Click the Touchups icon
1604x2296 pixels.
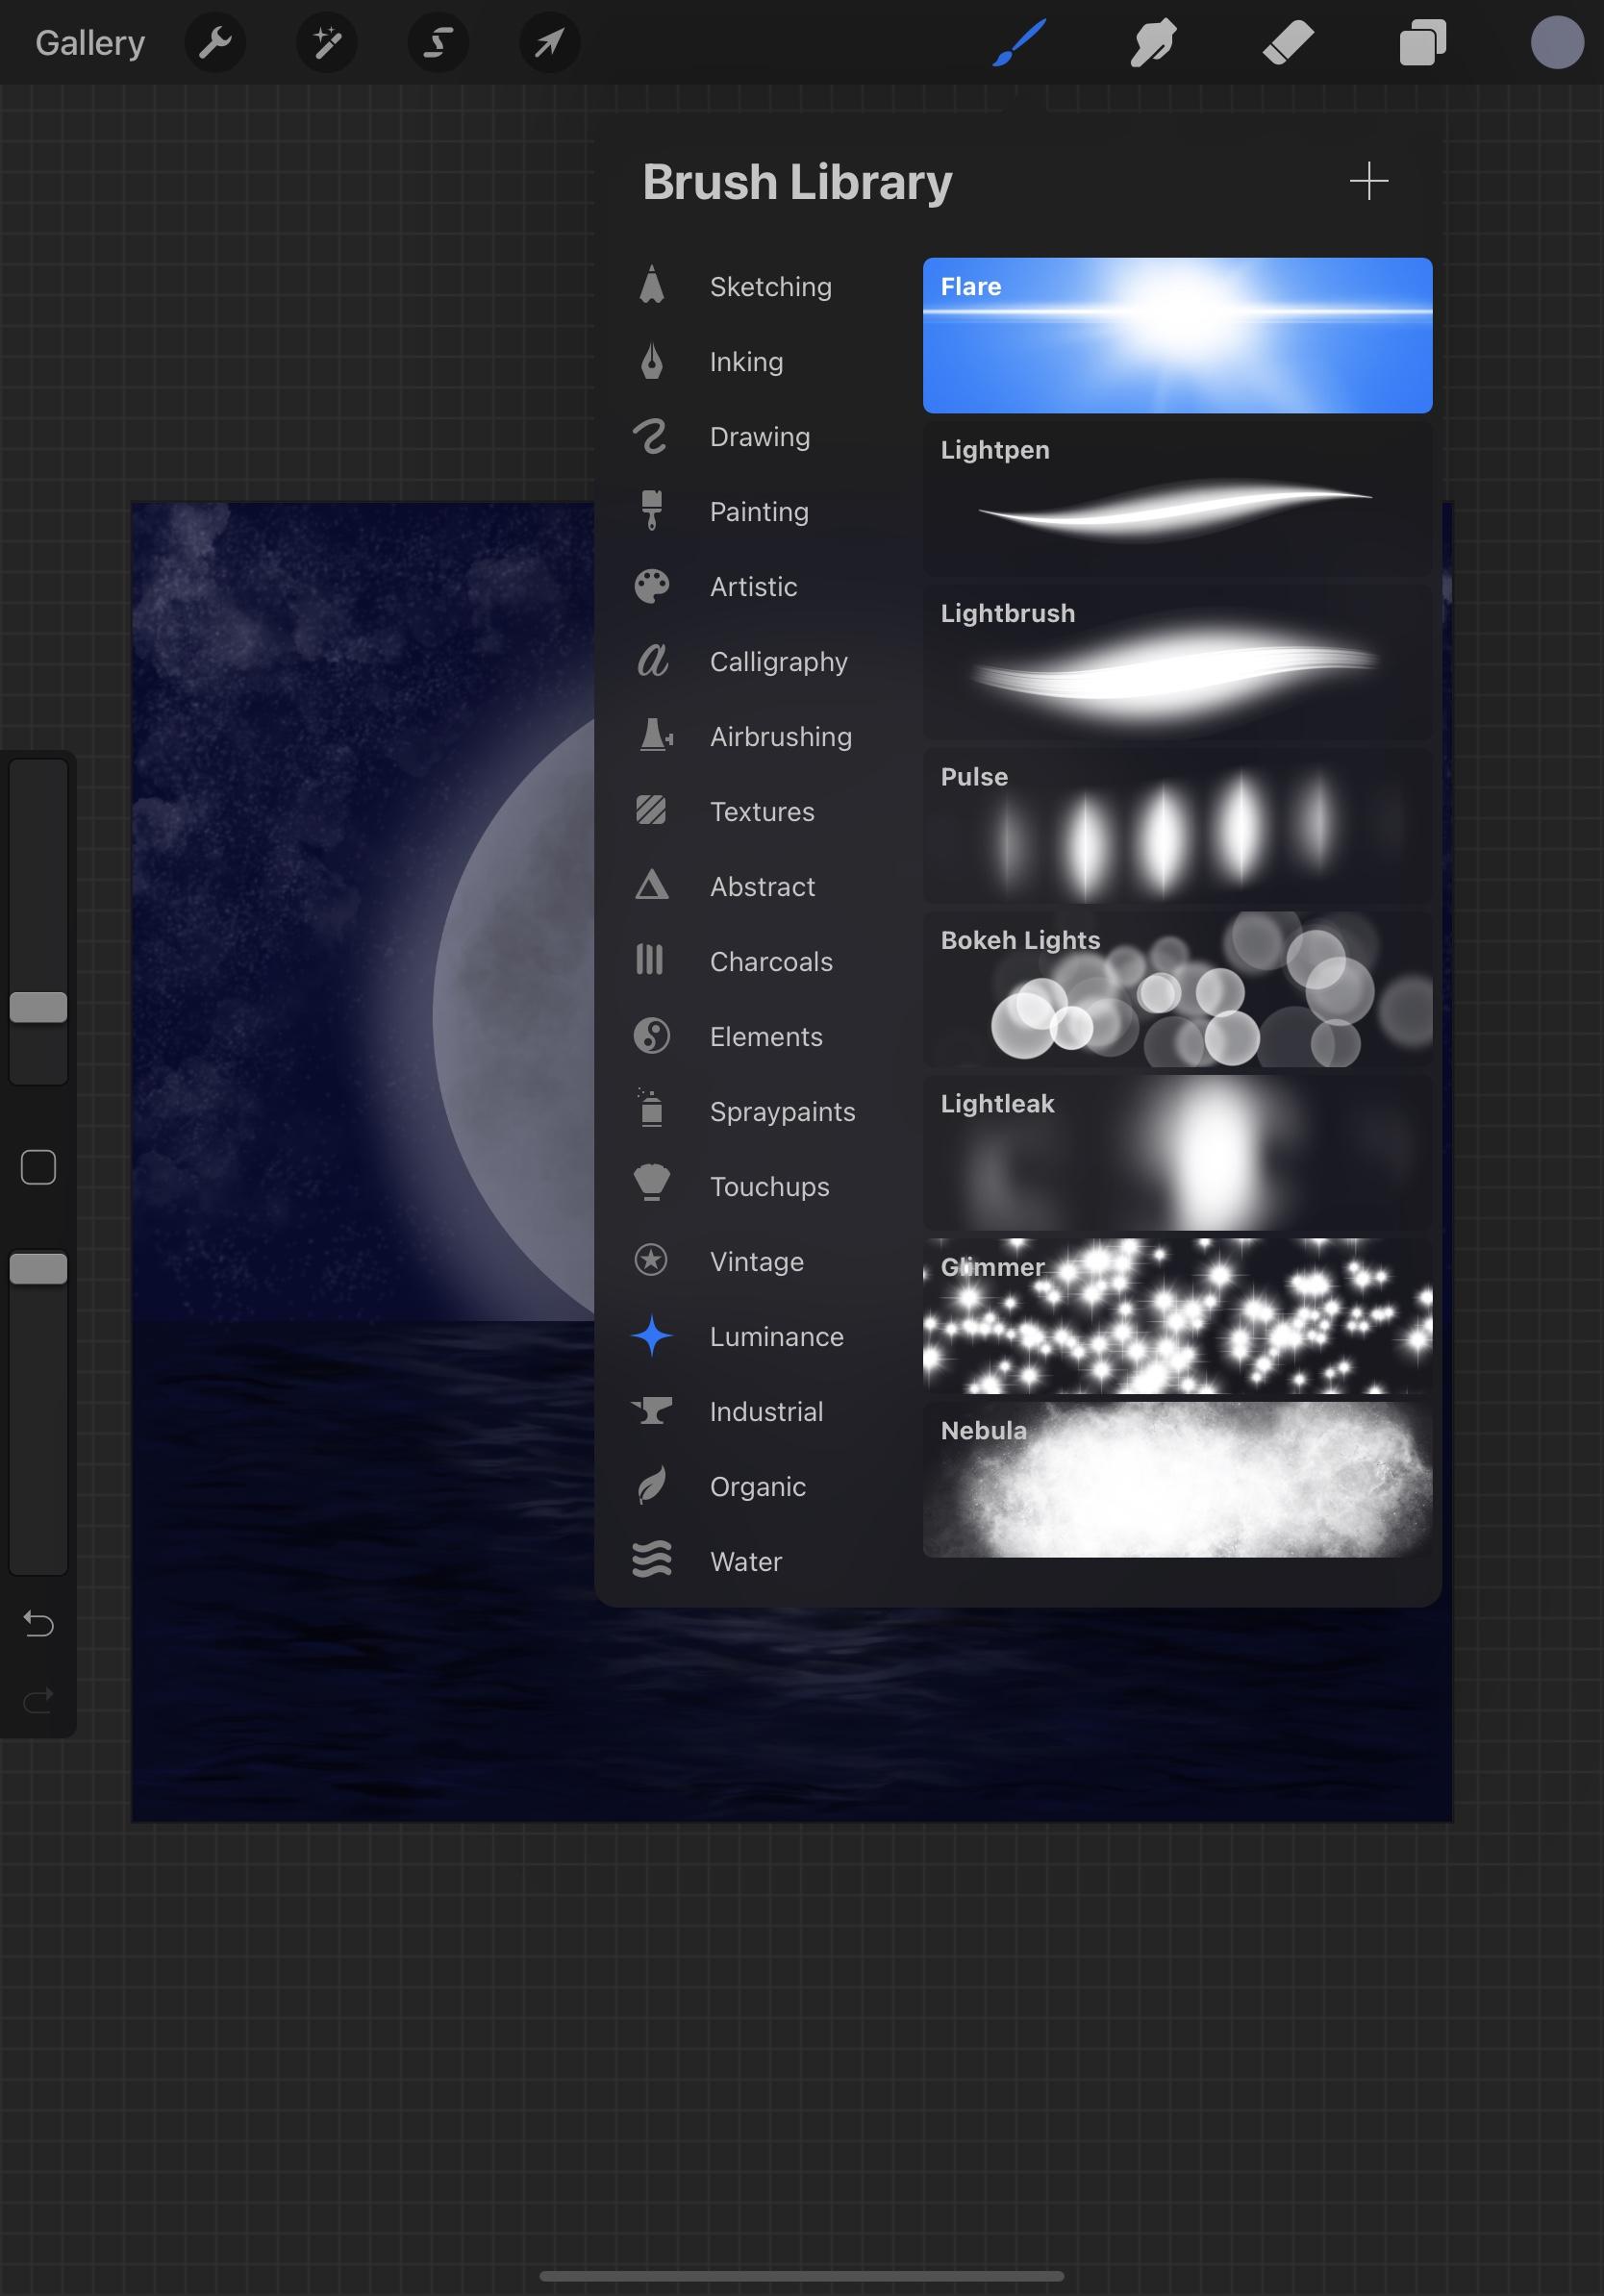652,1183
